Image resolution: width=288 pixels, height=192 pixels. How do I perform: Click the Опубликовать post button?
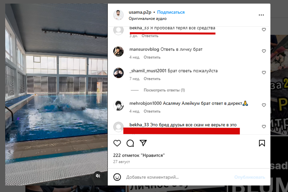coord(250,177)
